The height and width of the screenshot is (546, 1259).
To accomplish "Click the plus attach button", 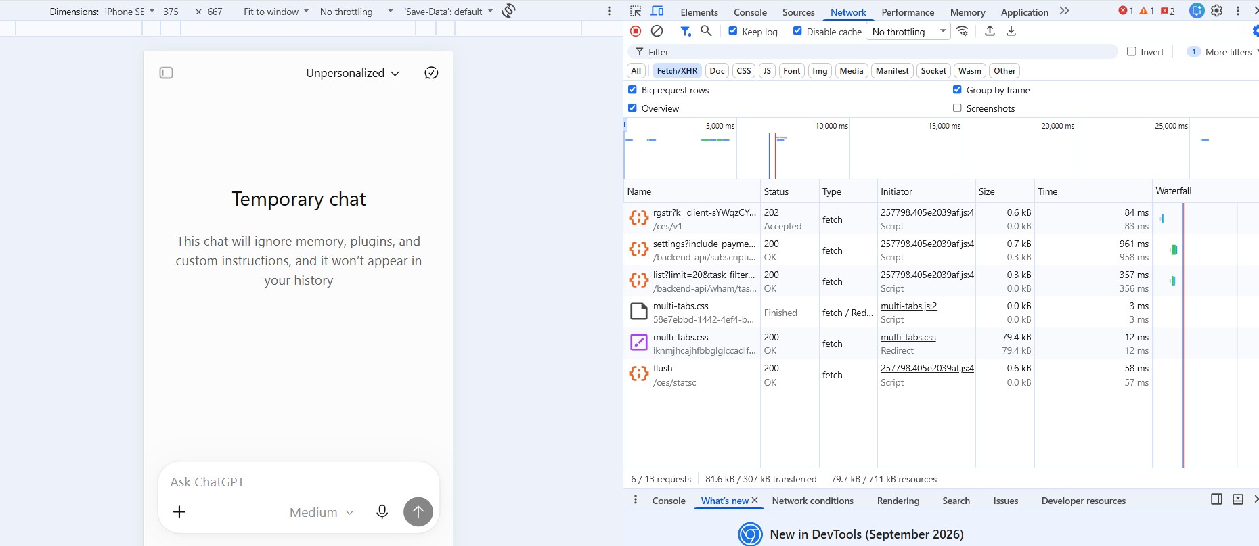I will tap(179, 511).
